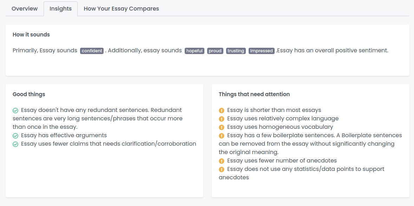This screenshot has width=414, height=206.
Task: Click green check icon next to effective arguments
Action: tap(15, 136)
